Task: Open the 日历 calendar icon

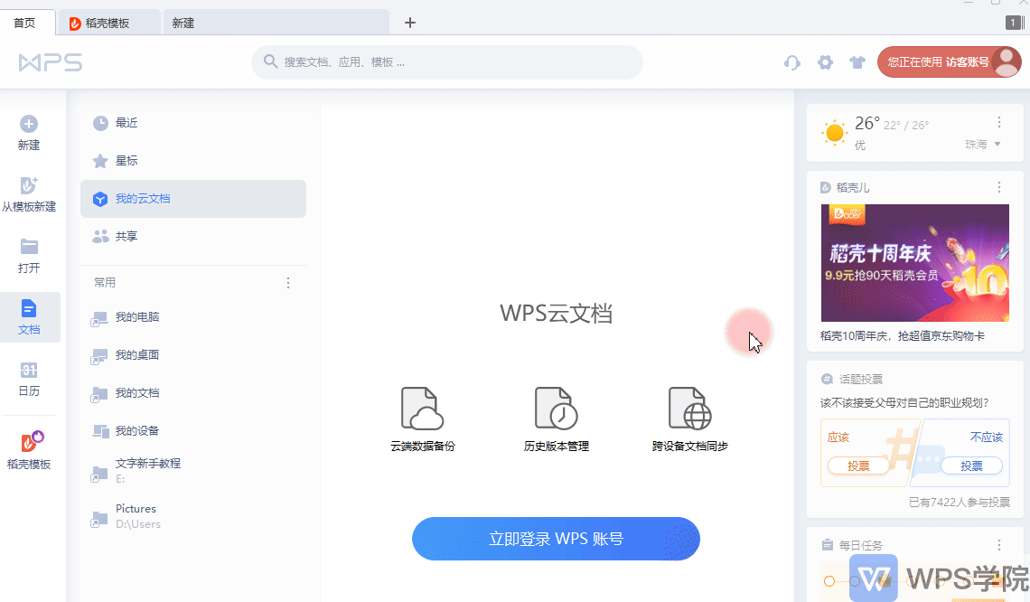Action: 29,370
